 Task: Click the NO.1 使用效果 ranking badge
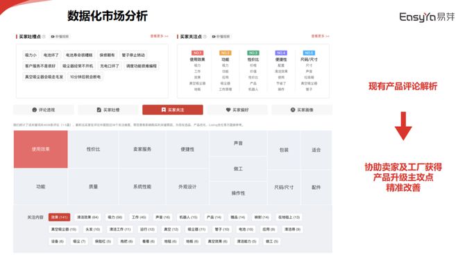[x=197, y=53]
